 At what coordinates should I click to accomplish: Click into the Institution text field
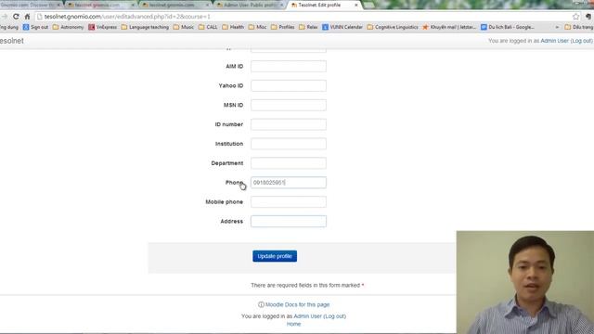(x=289, y=144)
